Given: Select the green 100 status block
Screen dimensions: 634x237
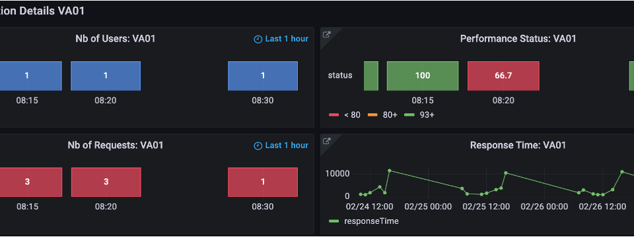Looking at the screenshot, I should (x=423, y=76).
